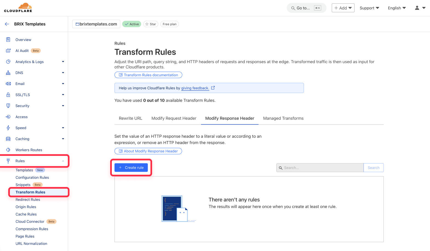The width and height of the screenshot is (430, 251).
Task: Open Templates under Rules
Action: [x=24, y=170]
